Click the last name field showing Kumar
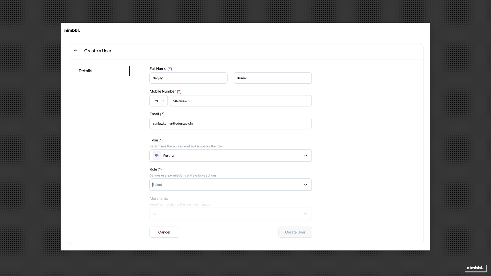 (x=273, y=78)
